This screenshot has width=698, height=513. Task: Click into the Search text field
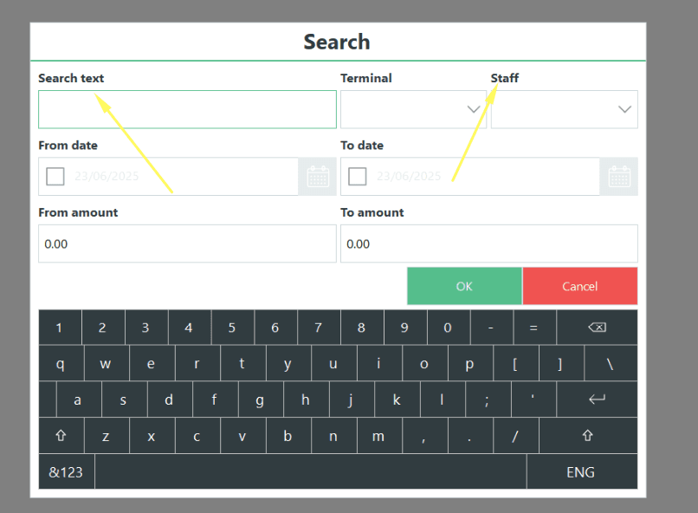pyautogui.click(x=187, y=108)
